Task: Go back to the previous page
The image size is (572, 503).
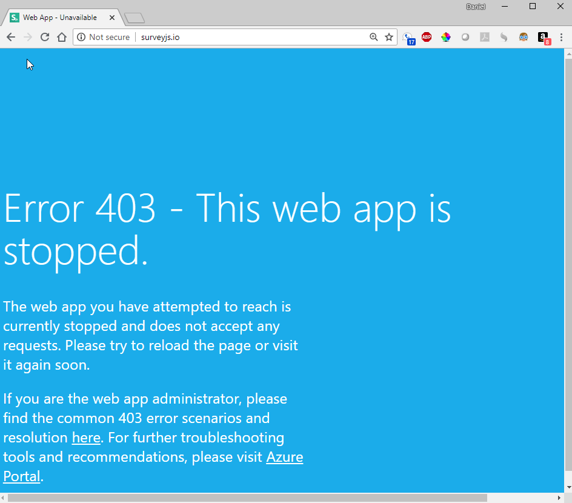Action: coord(11,37)
